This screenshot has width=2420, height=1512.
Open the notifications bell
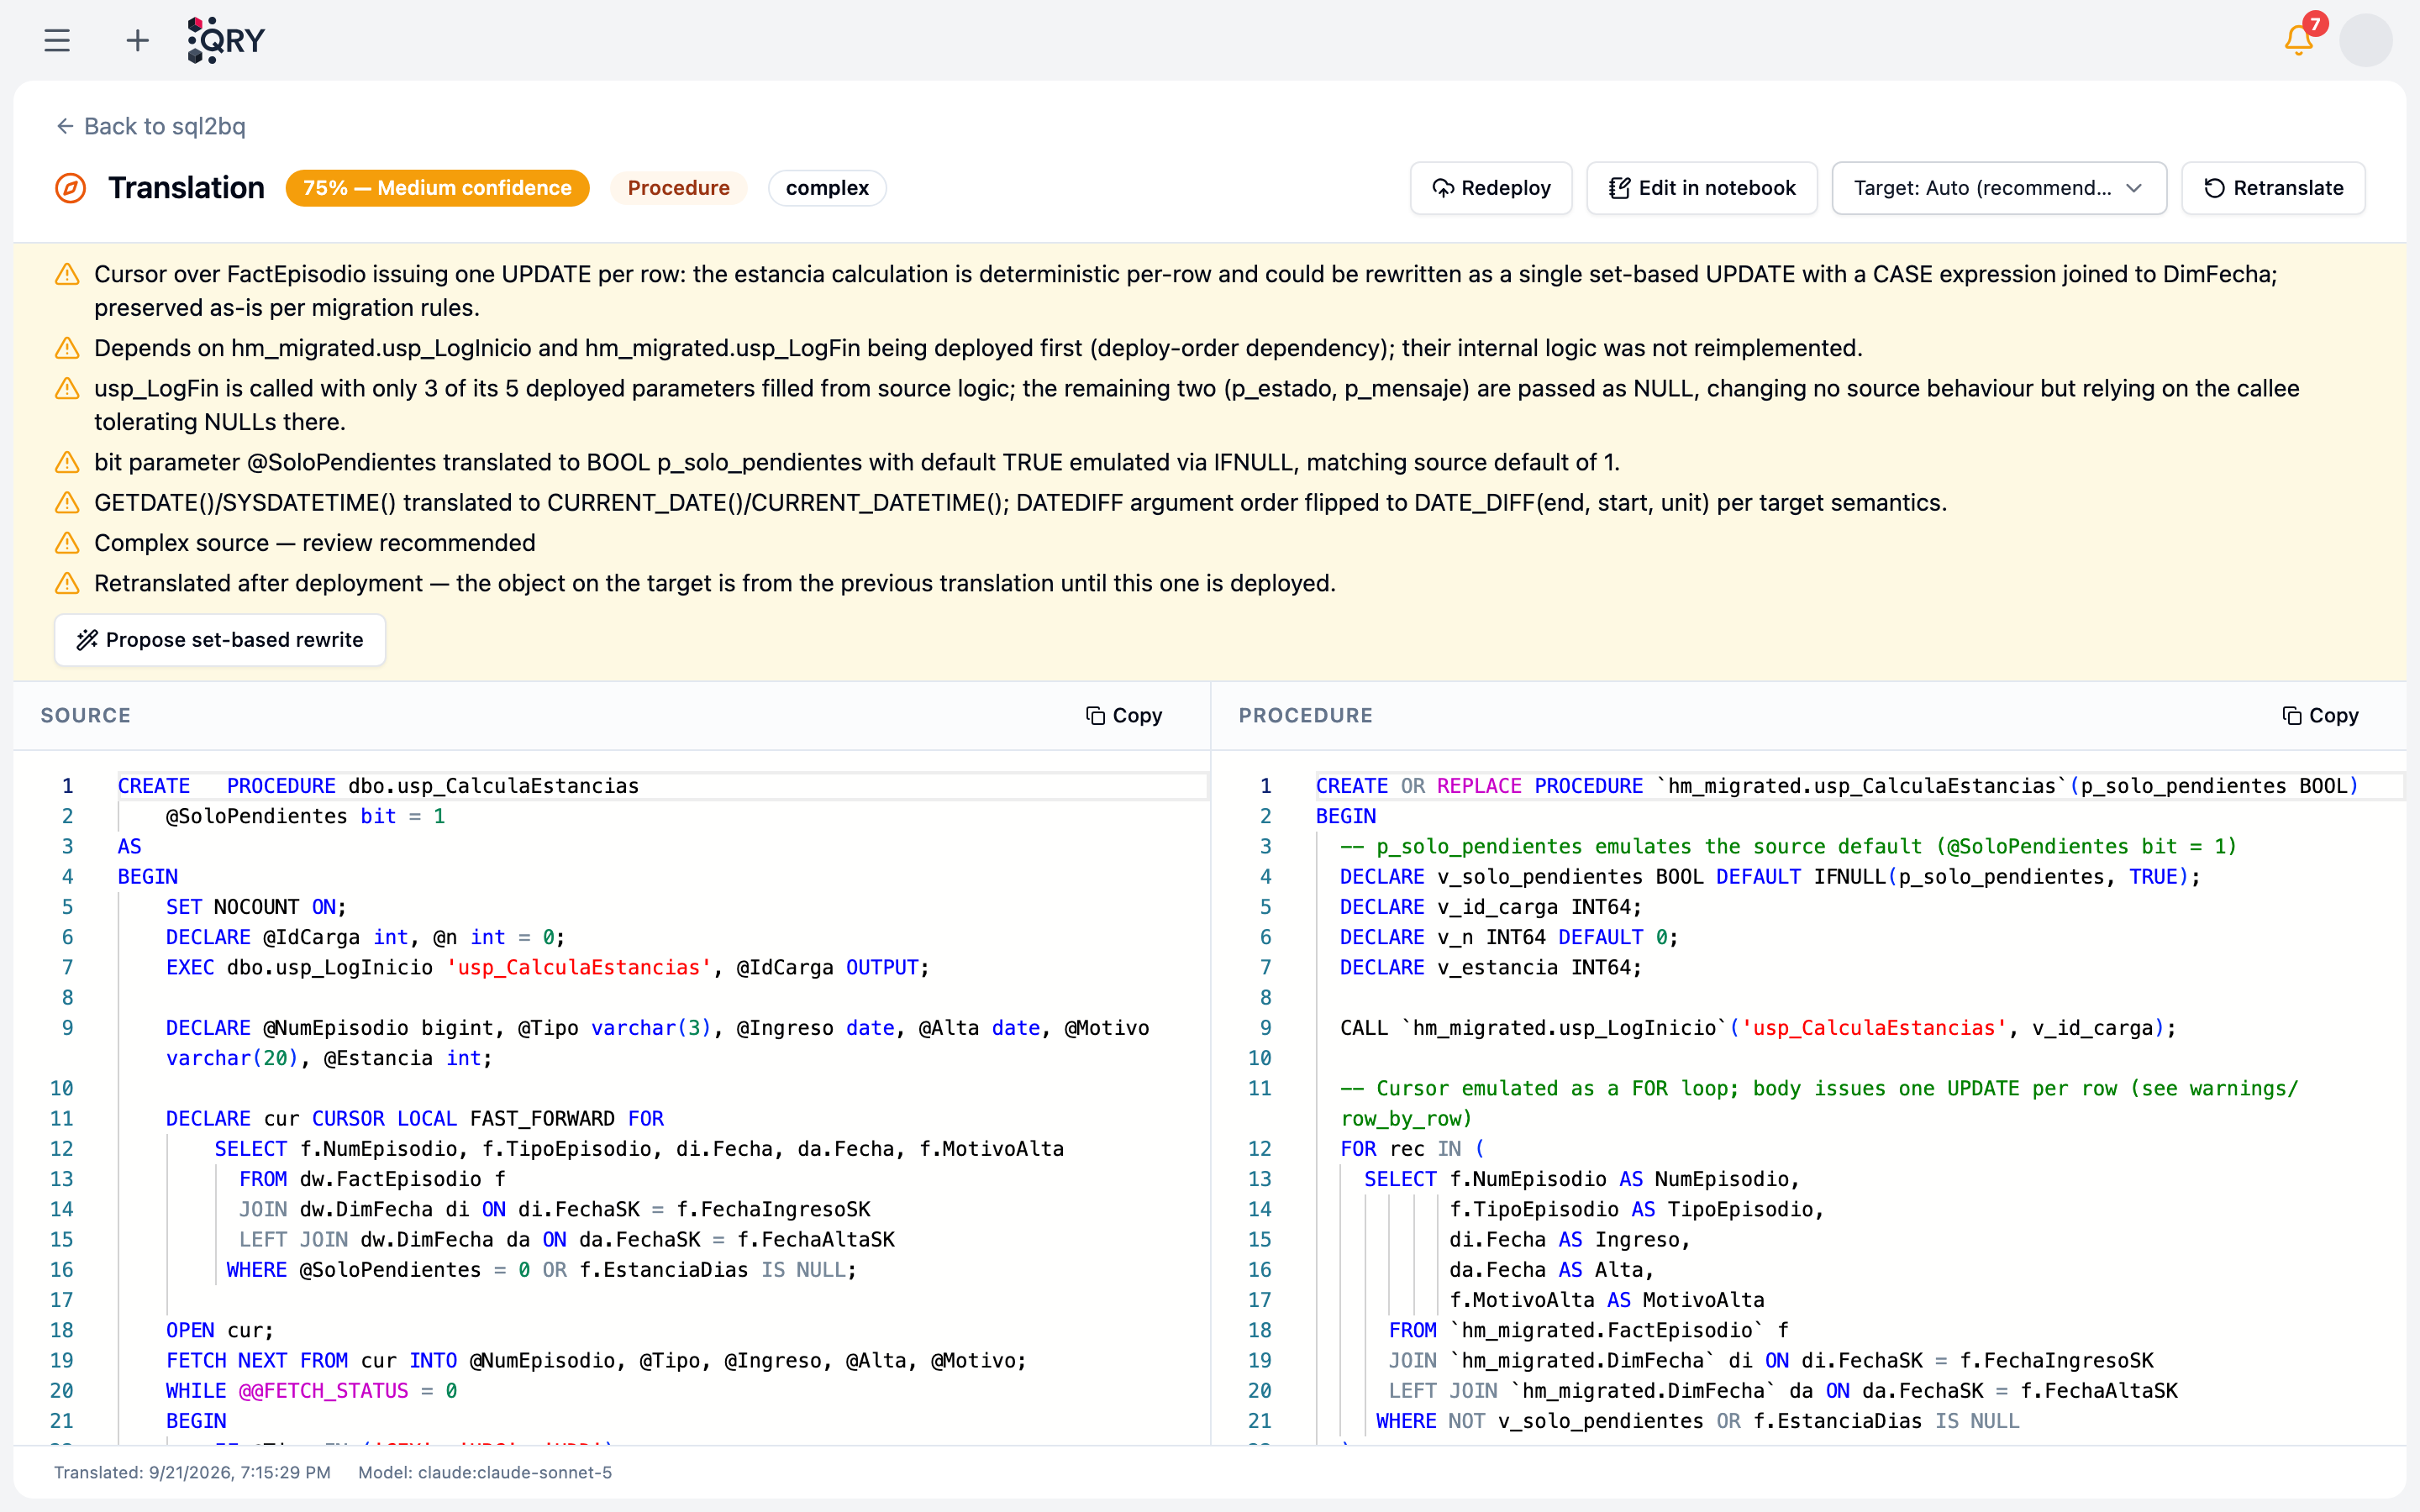(2298, 40)
